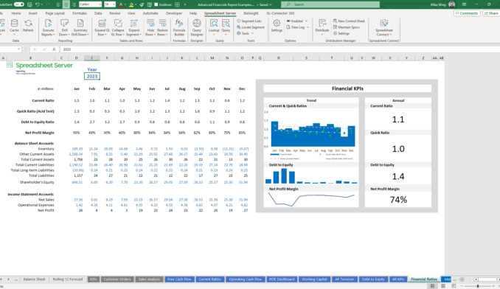Switch to the Balance Sheet sheet tab

pos(34,279)
